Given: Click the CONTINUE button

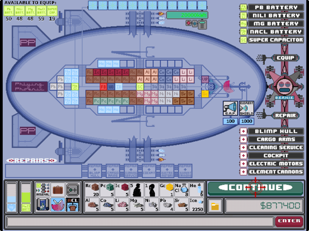Looking at the screenshot, I should click(255, 188).
